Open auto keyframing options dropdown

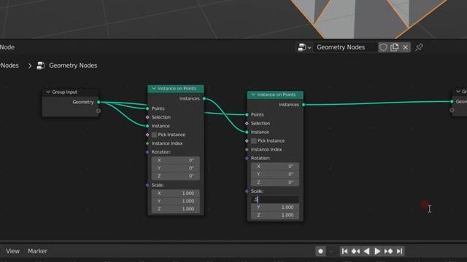point(331,251)
